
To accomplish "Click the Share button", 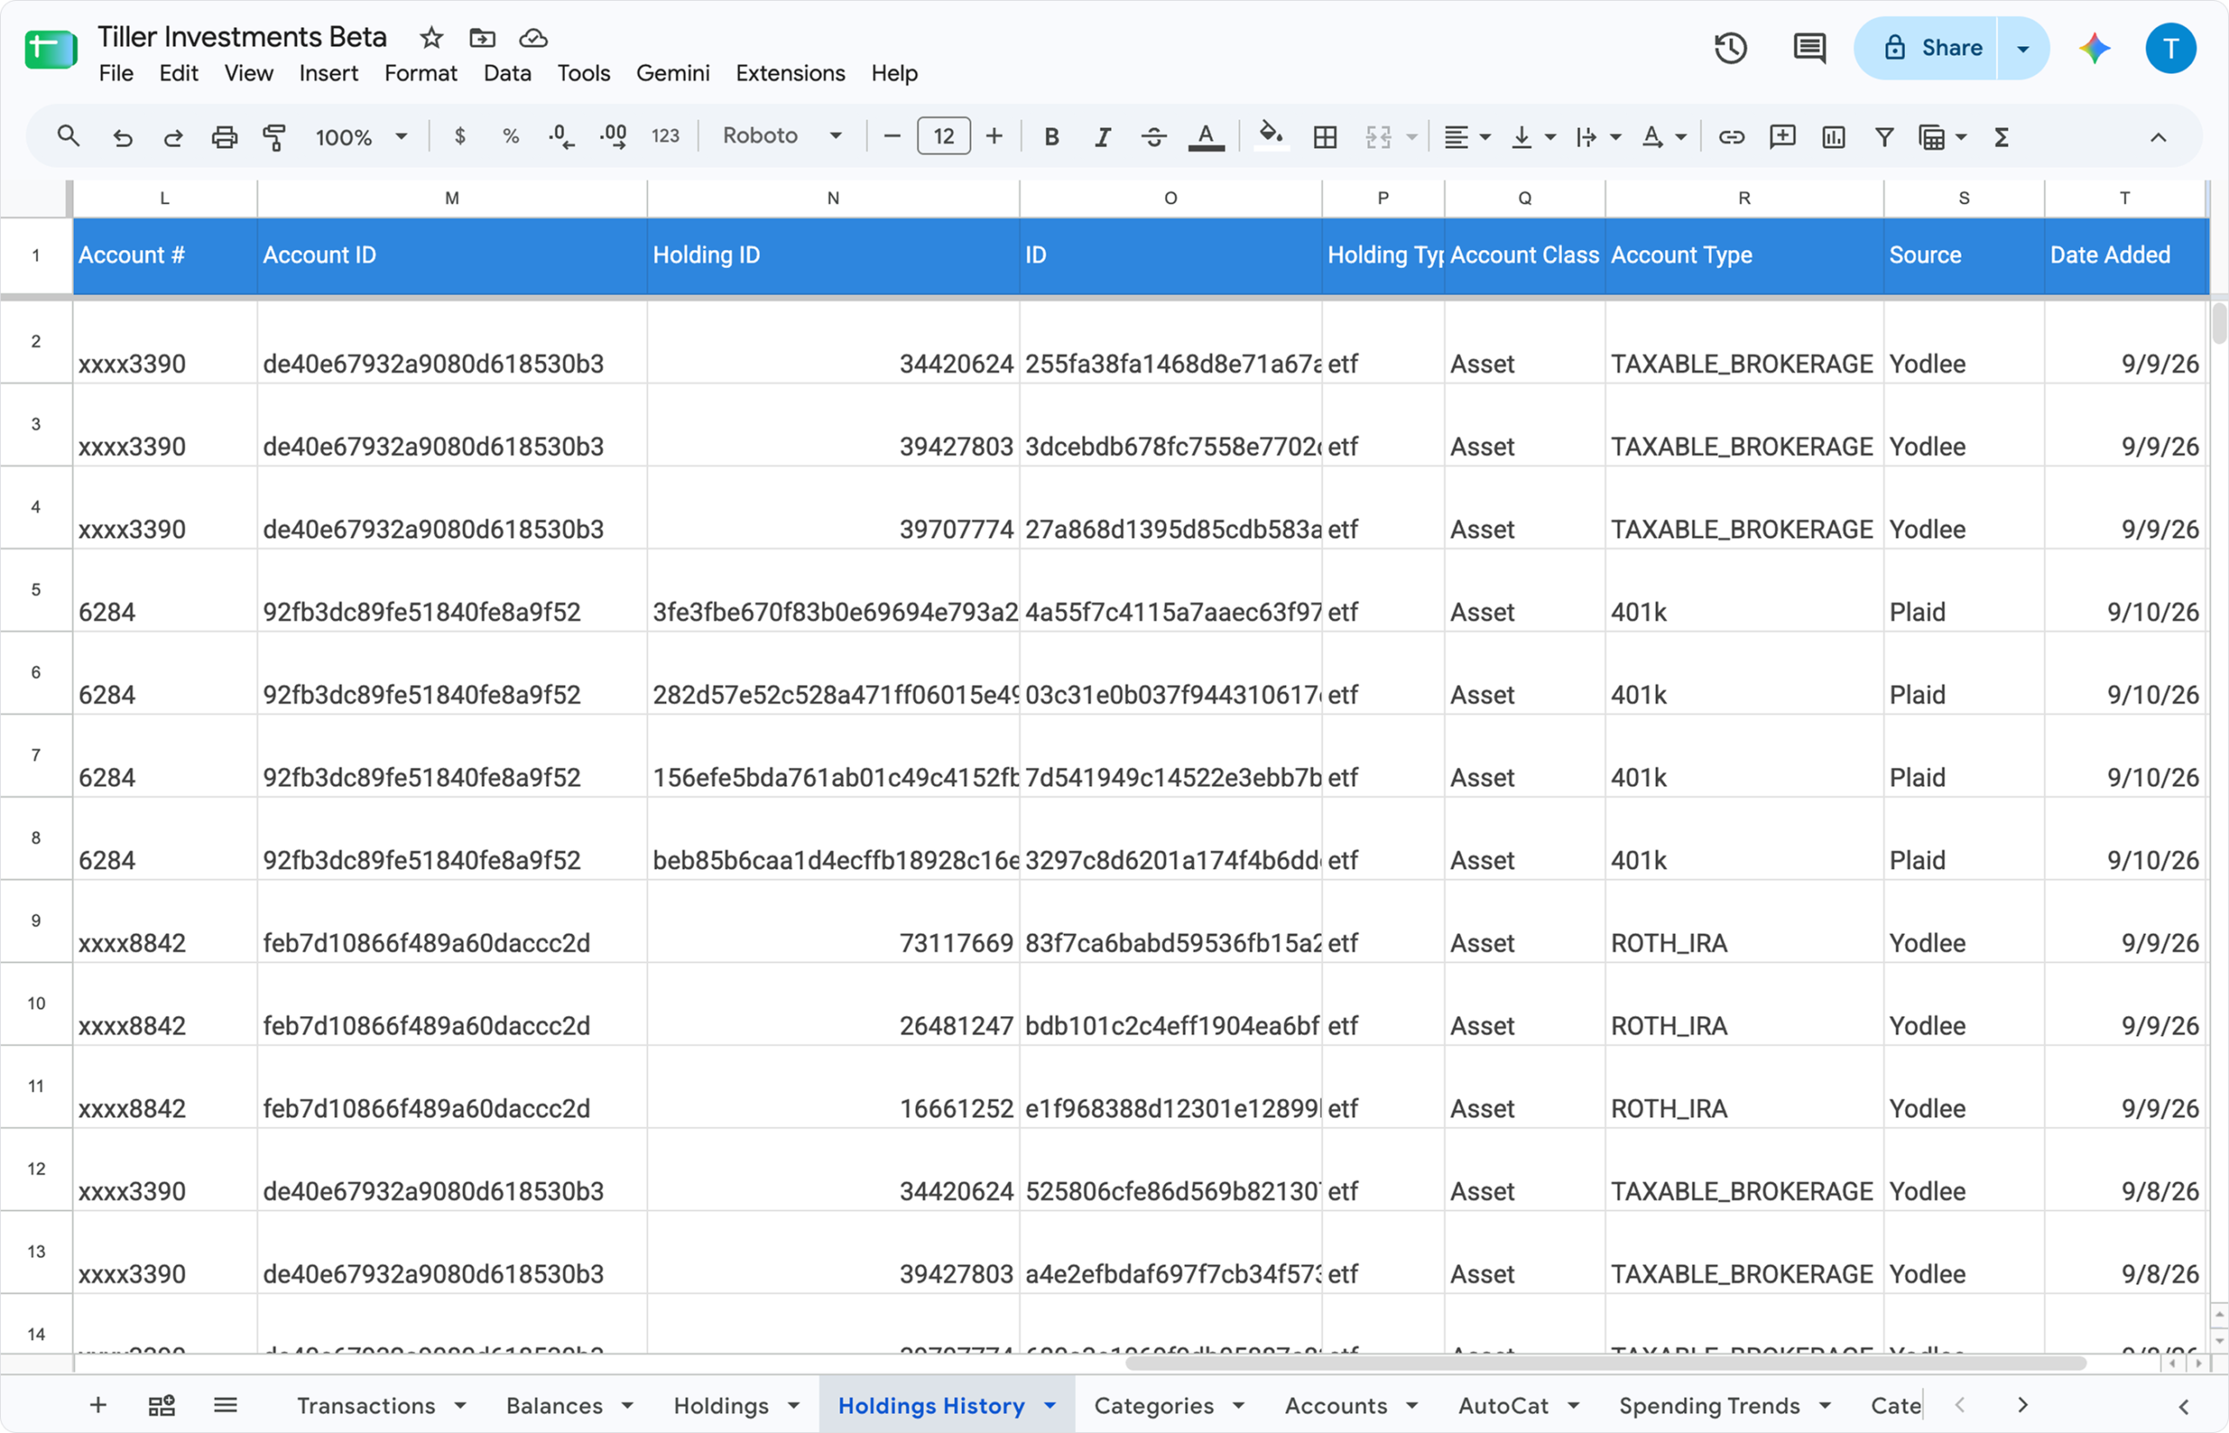I will coord(1926,49).
